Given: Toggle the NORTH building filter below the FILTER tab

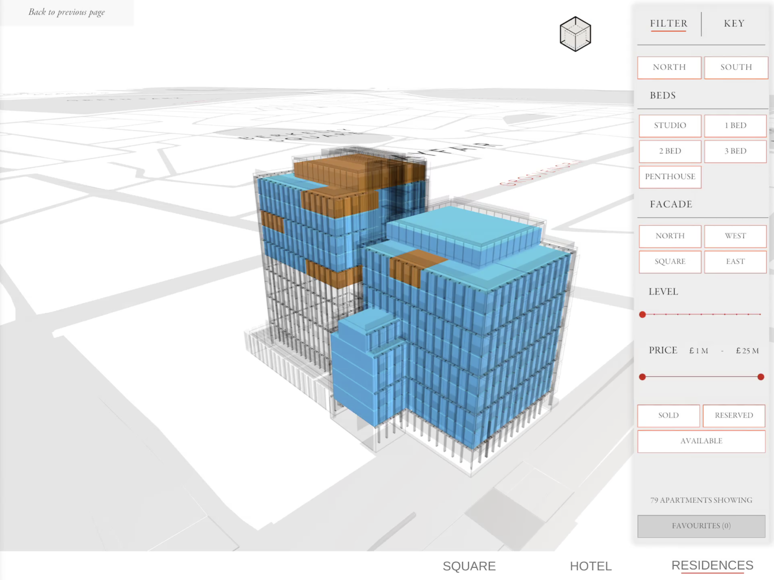Looking at the screenshot, I should point(669,67).
